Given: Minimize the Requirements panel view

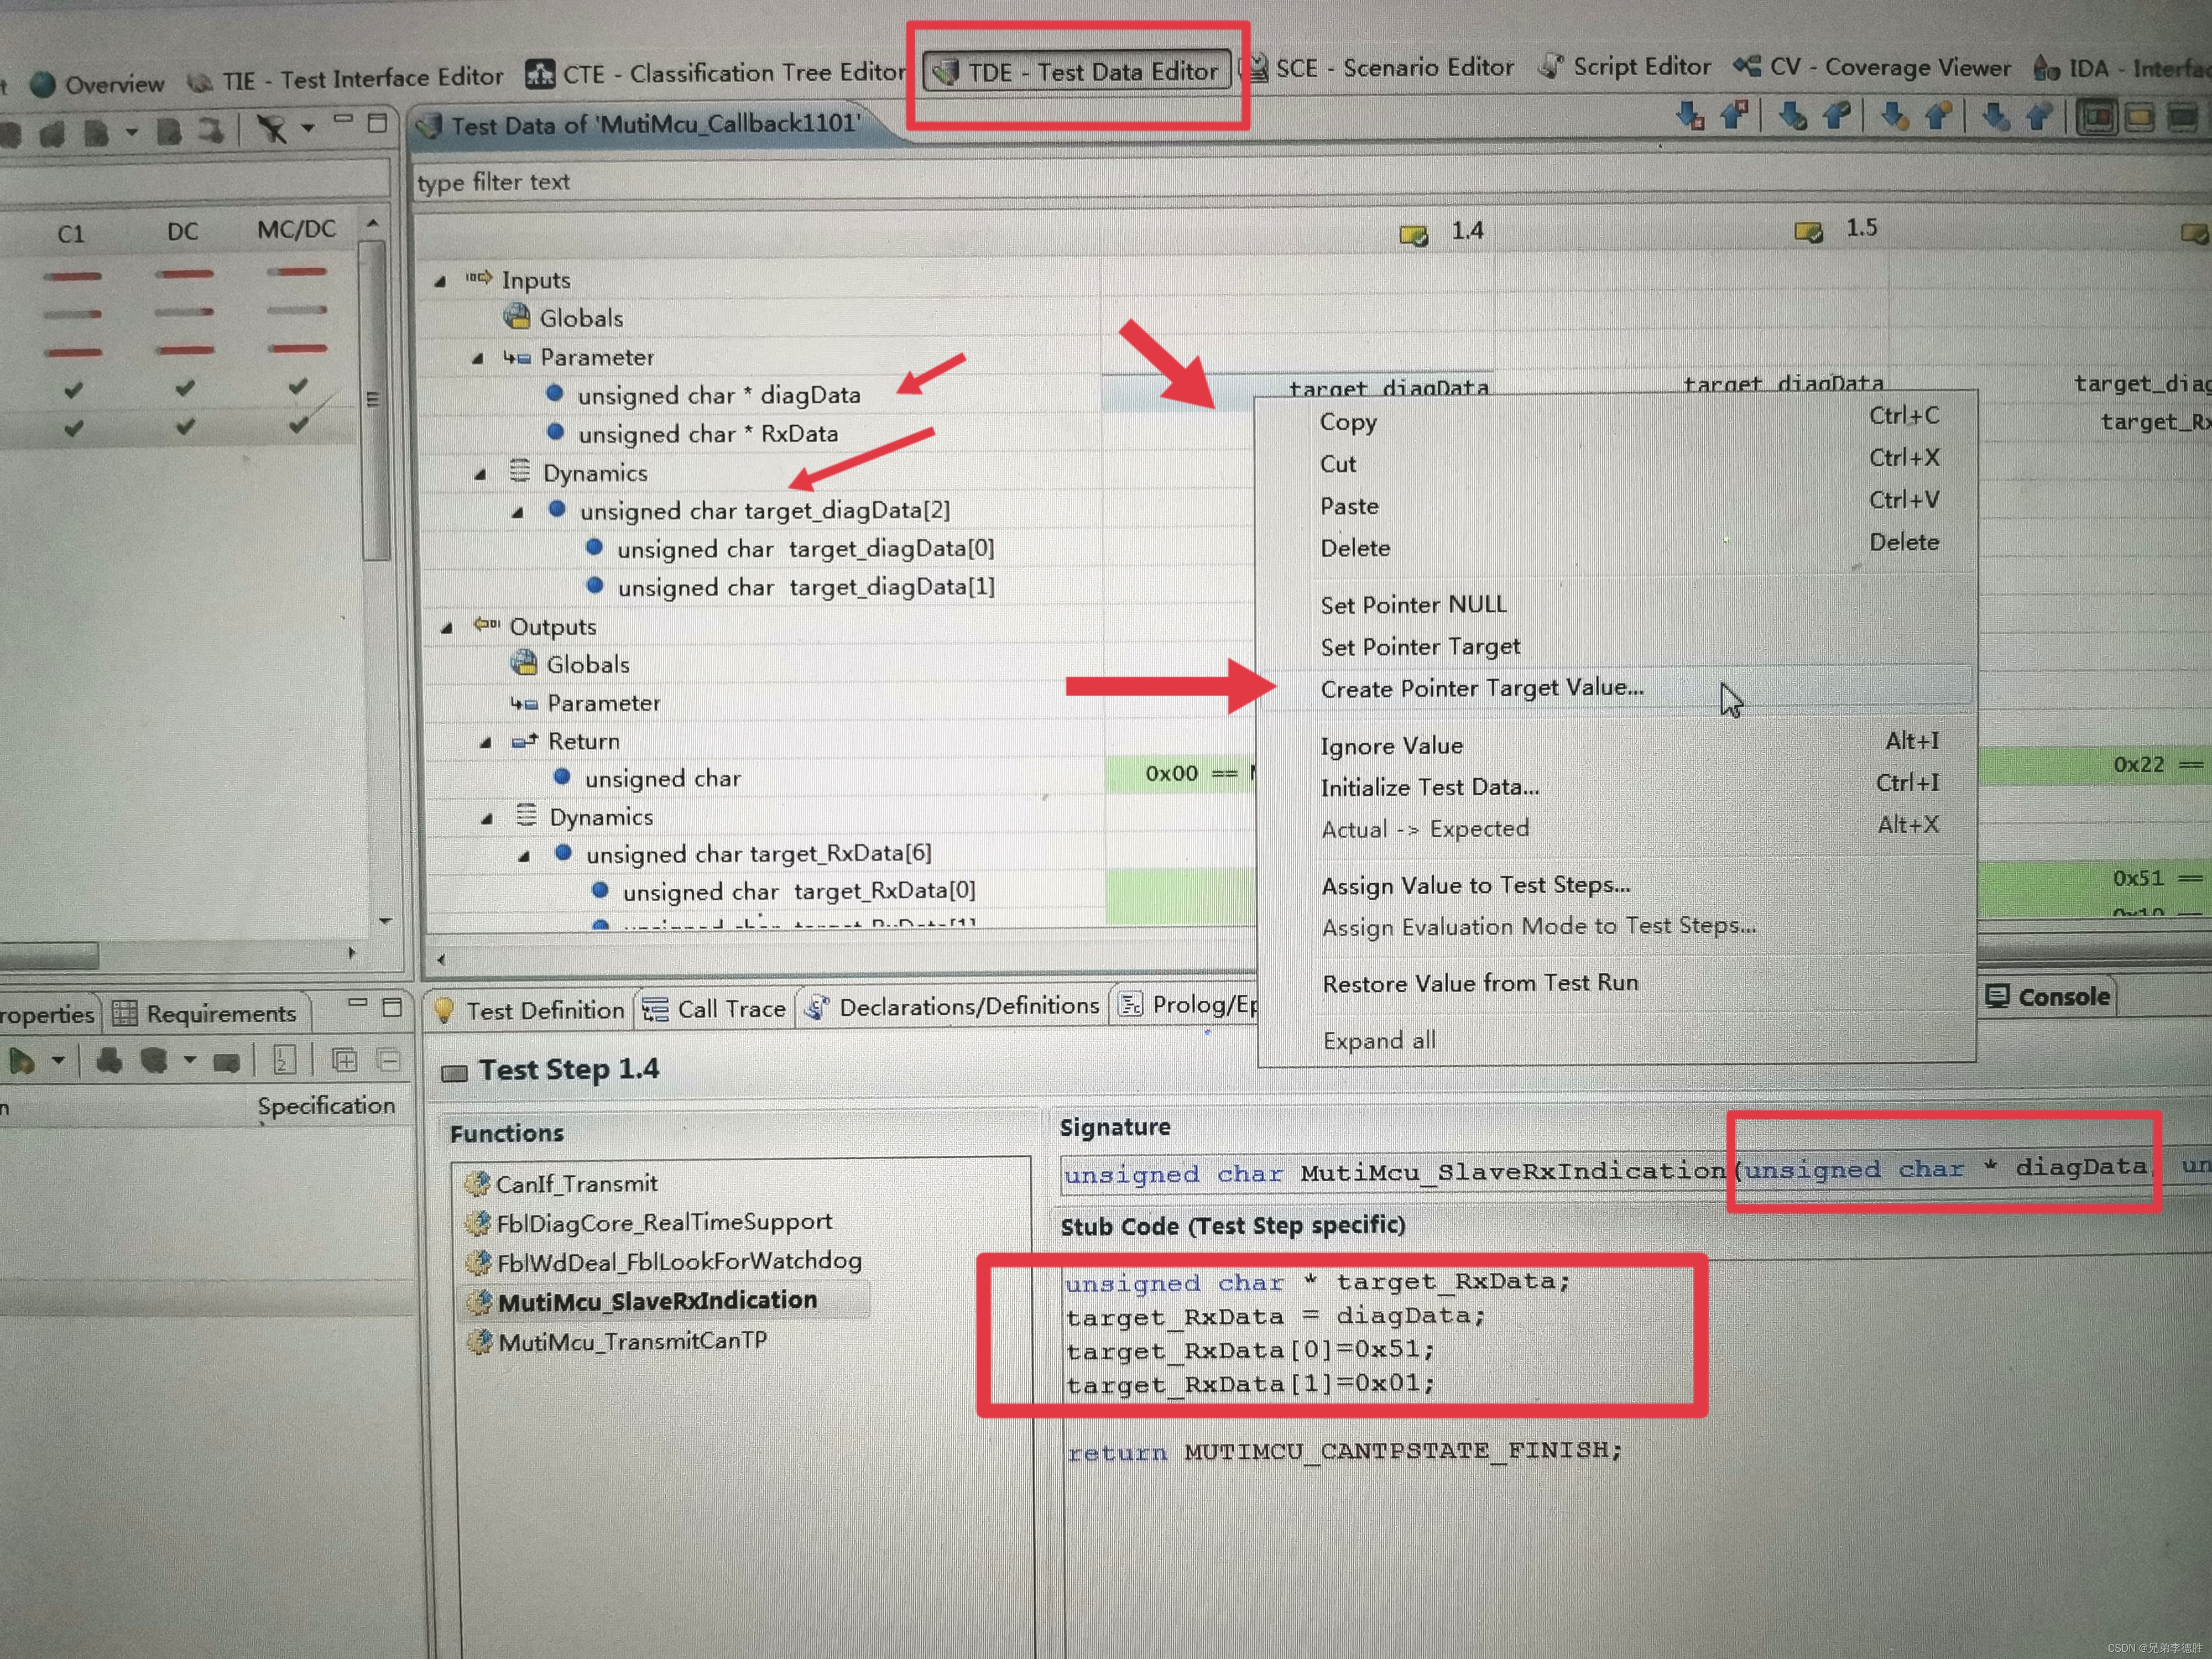Looking at the screenshot, I should point(358,1003).
